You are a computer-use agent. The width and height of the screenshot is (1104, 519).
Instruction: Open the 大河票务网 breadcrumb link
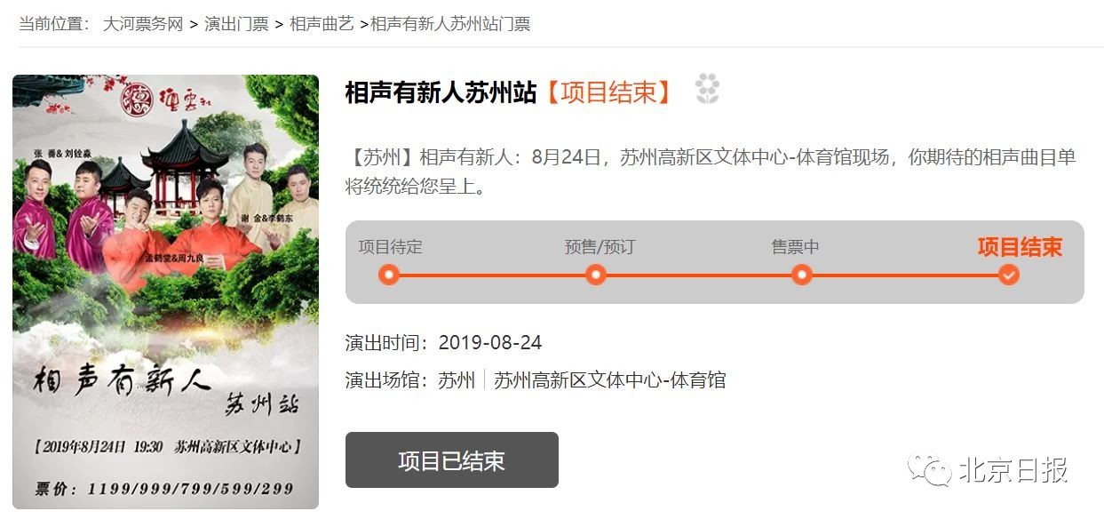(x=143, y=24)
